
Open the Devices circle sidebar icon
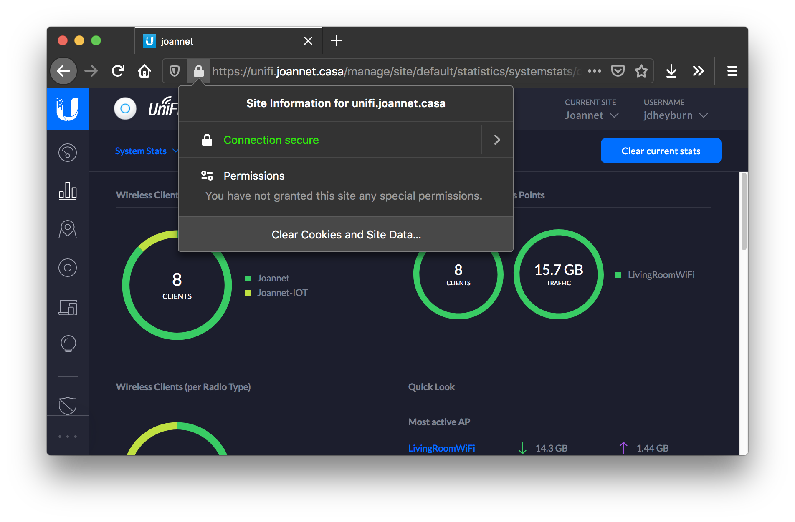click(x=68, y=268)
